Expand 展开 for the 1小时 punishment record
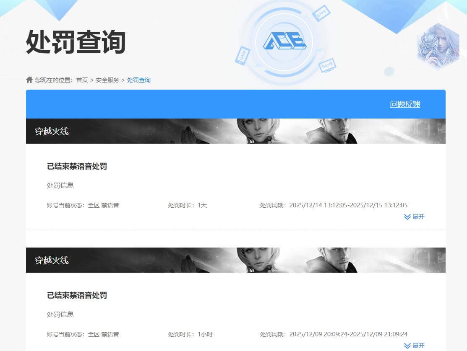This screenshot has width=467, height=351. 414,346
